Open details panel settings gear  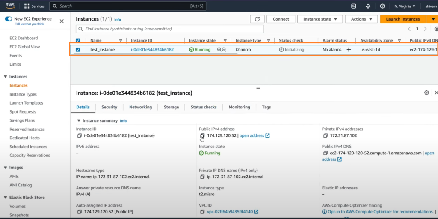[x=426, y=93]
